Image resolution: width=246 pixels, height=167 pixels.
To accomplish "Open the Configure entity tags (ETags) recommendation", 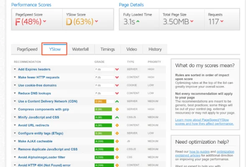I will pos(41,133).
